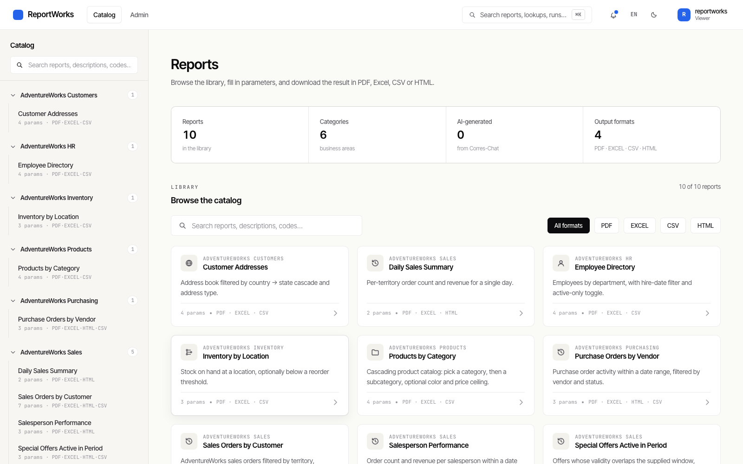743x464 pixels.
Task: Click the Reports stat value 10
Action: pyautogui.click(x=189, y=135)
